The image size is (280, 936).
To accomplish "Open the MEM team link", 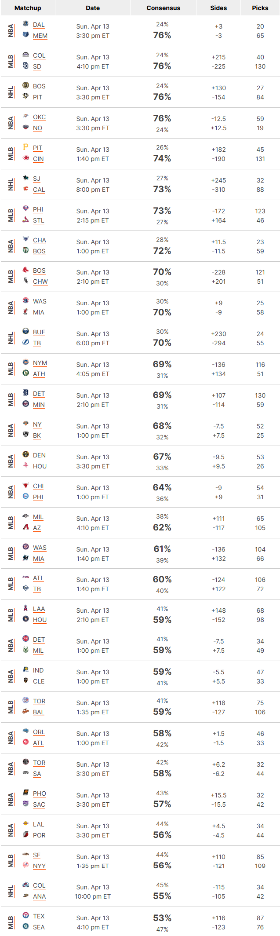I will (x=40, y=36).
